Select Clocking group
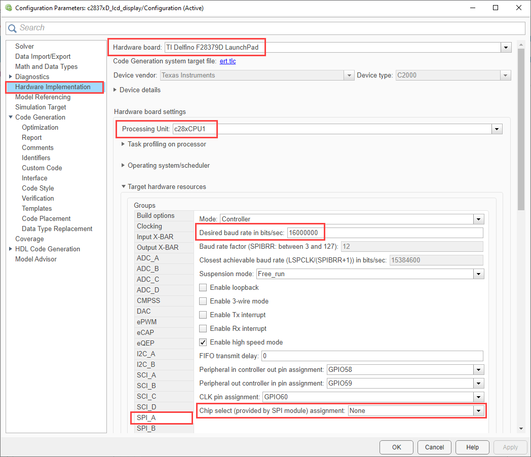This screenshot has width=531, height=457. click(164, 226)
